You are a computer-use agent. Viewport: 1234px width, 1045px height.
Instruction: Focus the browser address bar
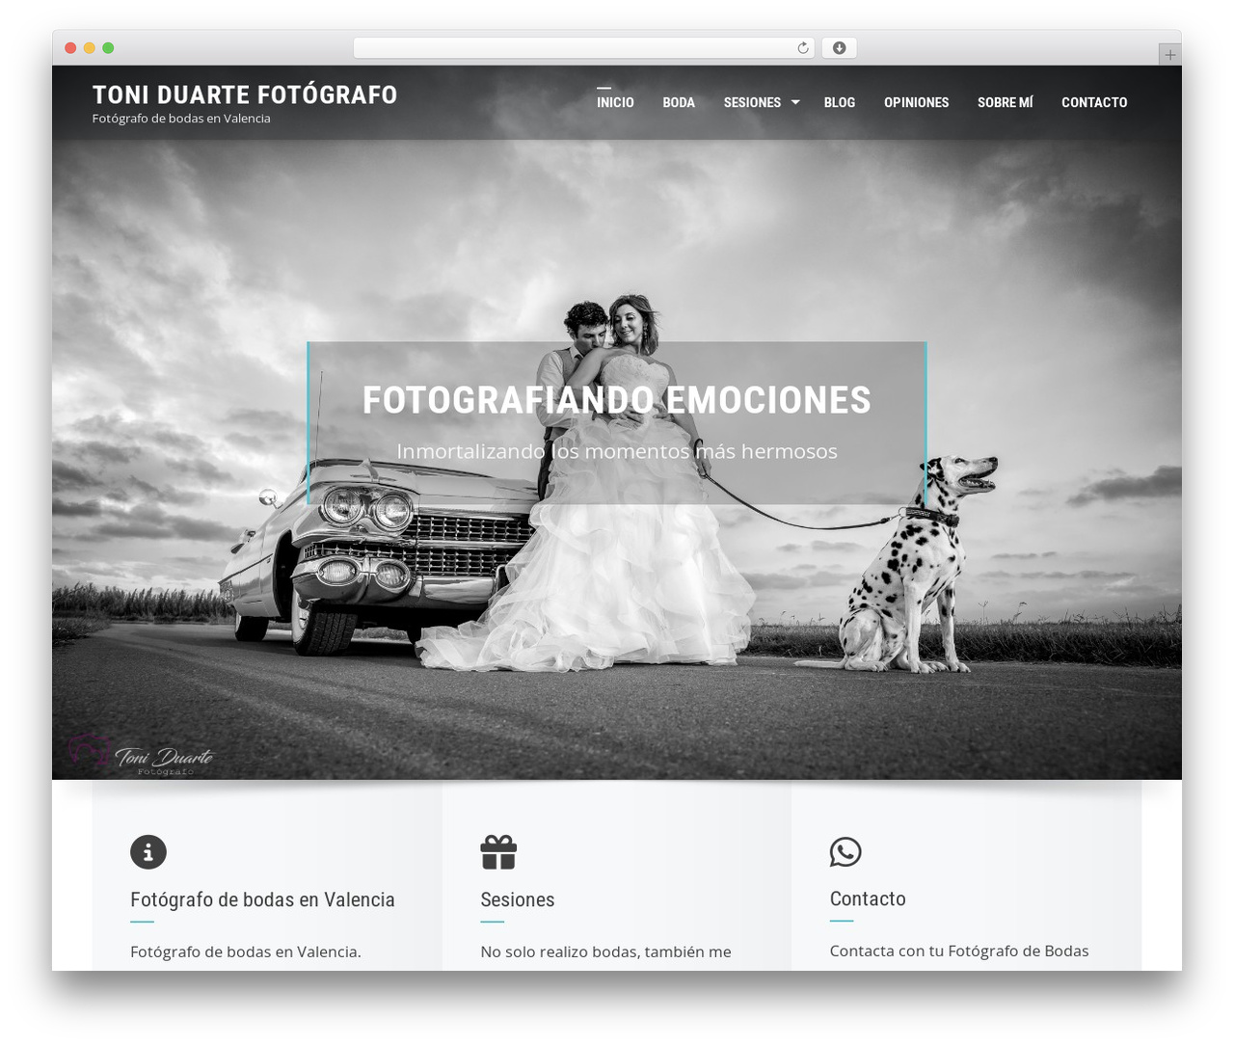pyautogui.click(x=583, y=48)
